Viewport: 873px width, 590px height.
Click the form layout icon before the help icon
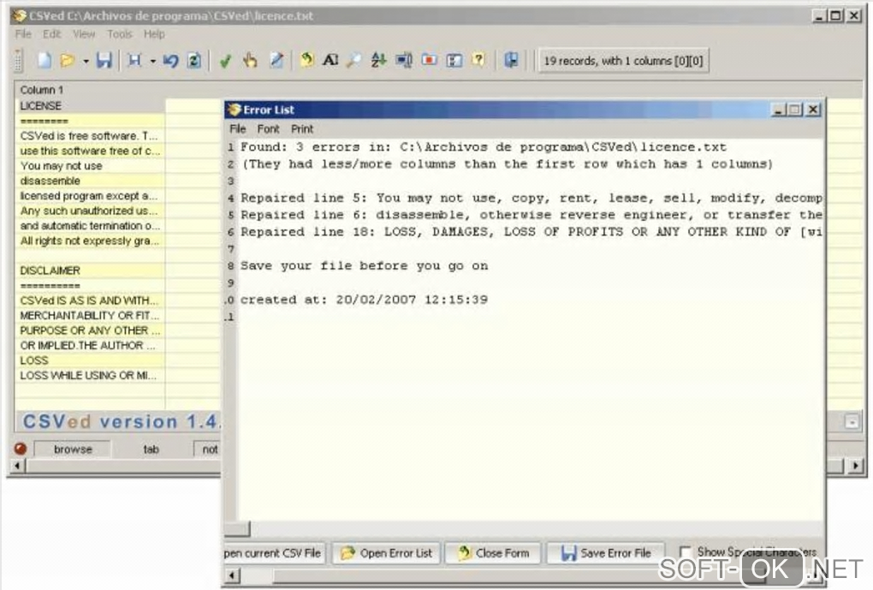454,60
